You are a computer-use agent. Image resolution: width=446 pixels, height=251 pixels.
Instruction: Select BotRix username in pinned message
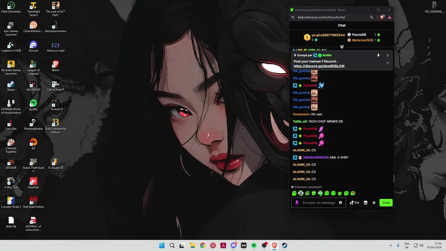(x=327, y=55)
